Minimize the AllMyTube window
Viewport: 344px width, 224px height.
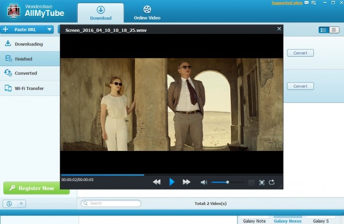tap(325, 3)
